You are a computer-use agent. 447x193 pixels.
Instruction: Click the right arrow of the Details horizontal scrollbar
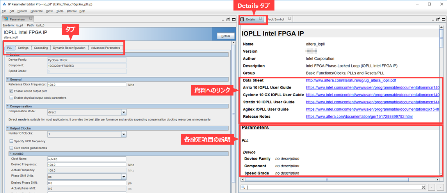[437, 180]
